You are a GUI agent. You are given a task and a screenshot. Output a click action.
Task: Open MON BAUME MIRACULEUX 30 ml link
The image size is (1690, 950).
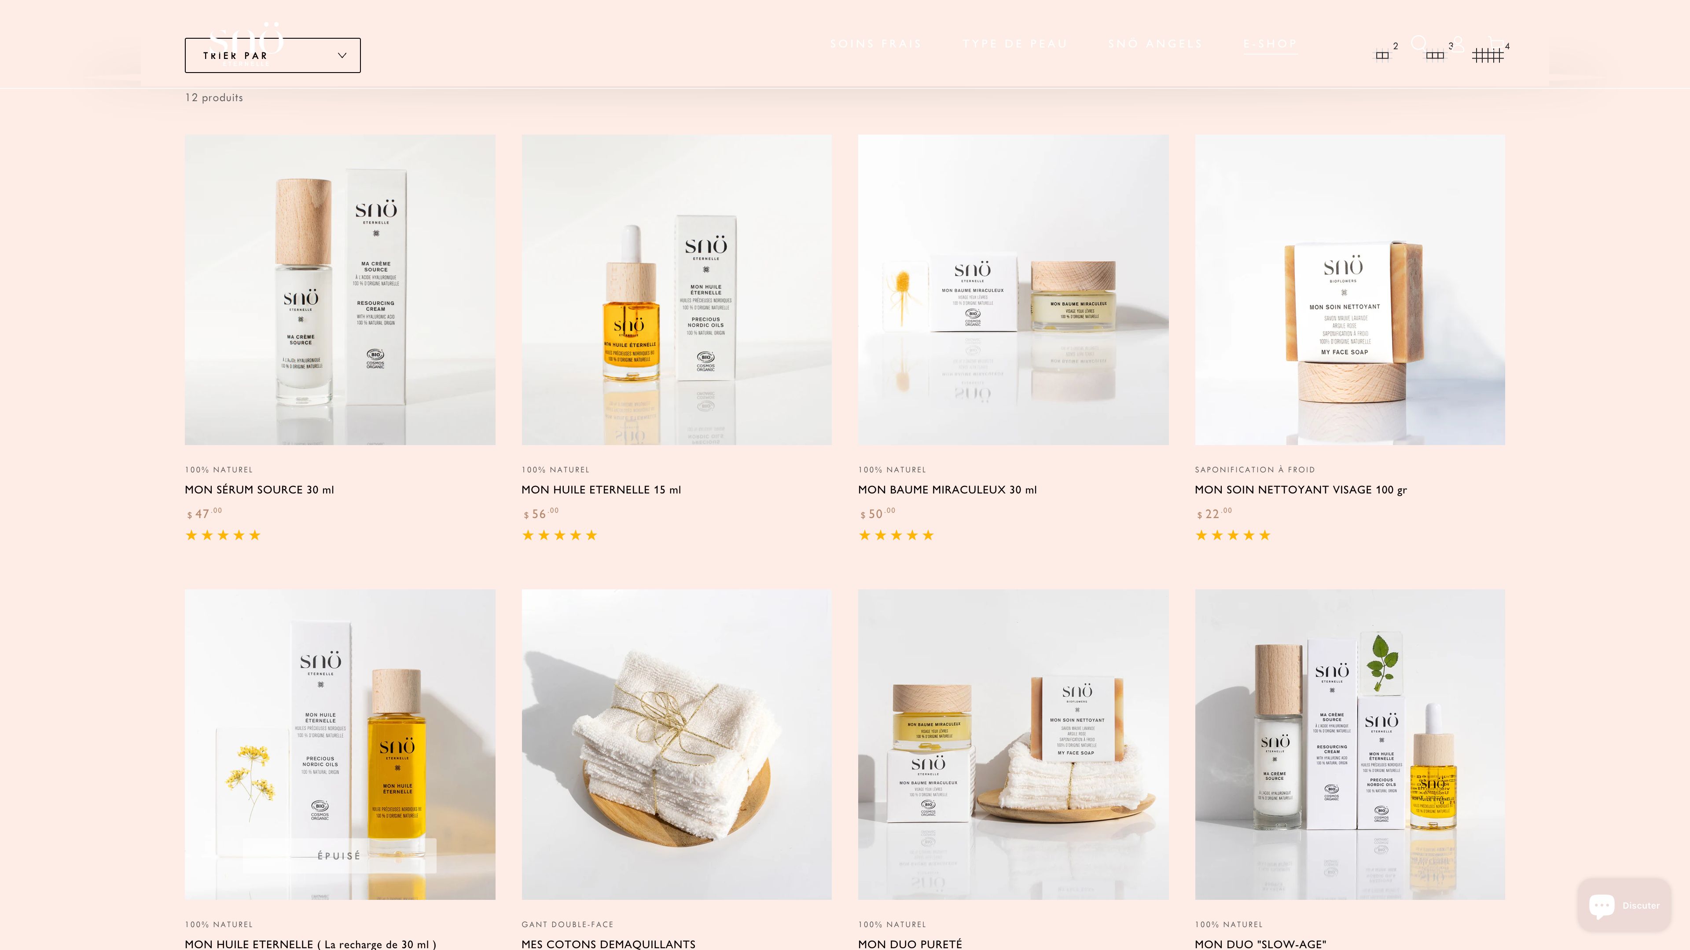[948, 490]
